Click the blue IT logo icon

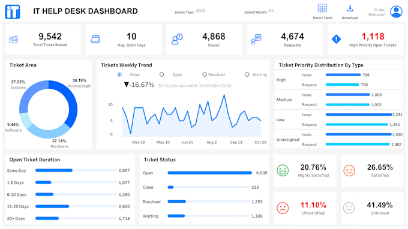coord(13,12)
